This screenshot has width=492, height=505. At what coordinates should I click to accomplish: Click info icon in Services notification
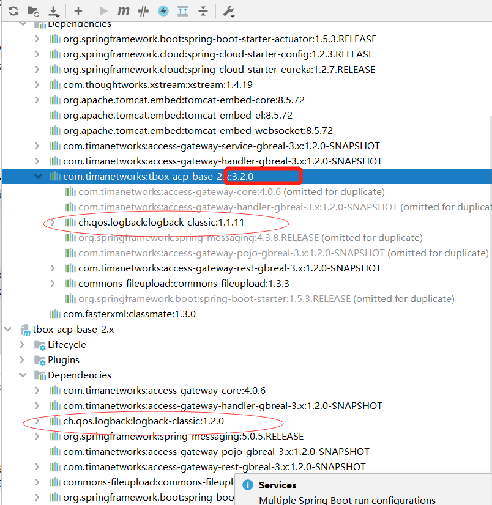coord(248,485)
